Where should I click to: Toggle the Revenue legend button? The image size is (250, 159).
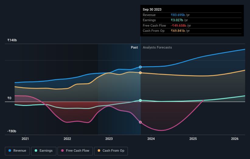click(17, 151)
